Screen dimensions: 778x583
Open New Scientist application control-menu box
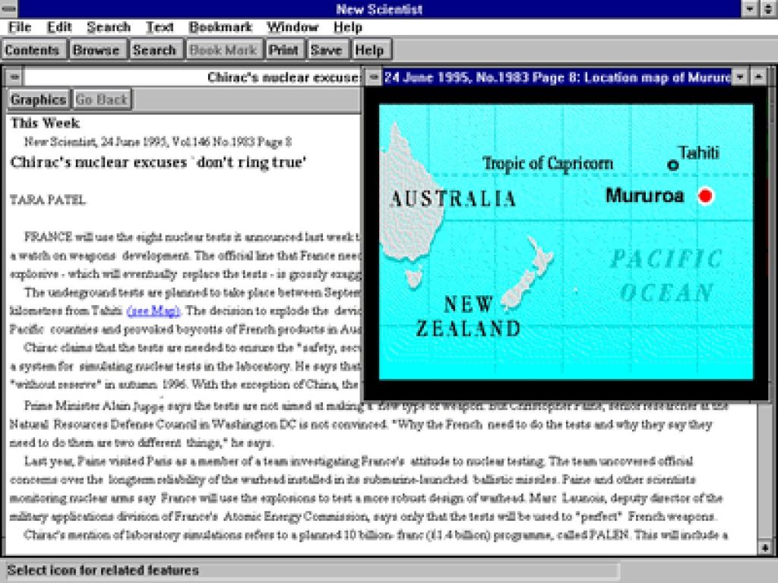pyautogui.click(x=10, y=9)
